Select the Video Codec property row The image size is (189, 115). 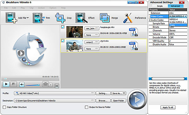pyautogui.click(x=159, y=16)
